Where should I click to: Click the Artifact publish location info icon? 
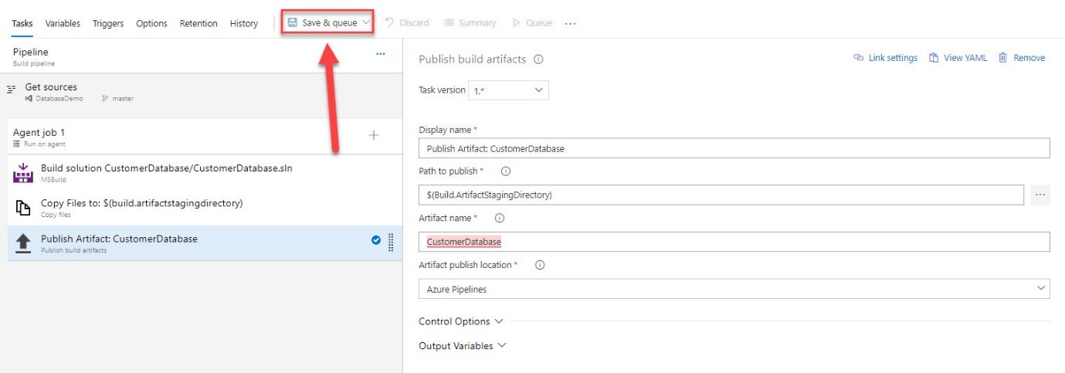(540, 265)
